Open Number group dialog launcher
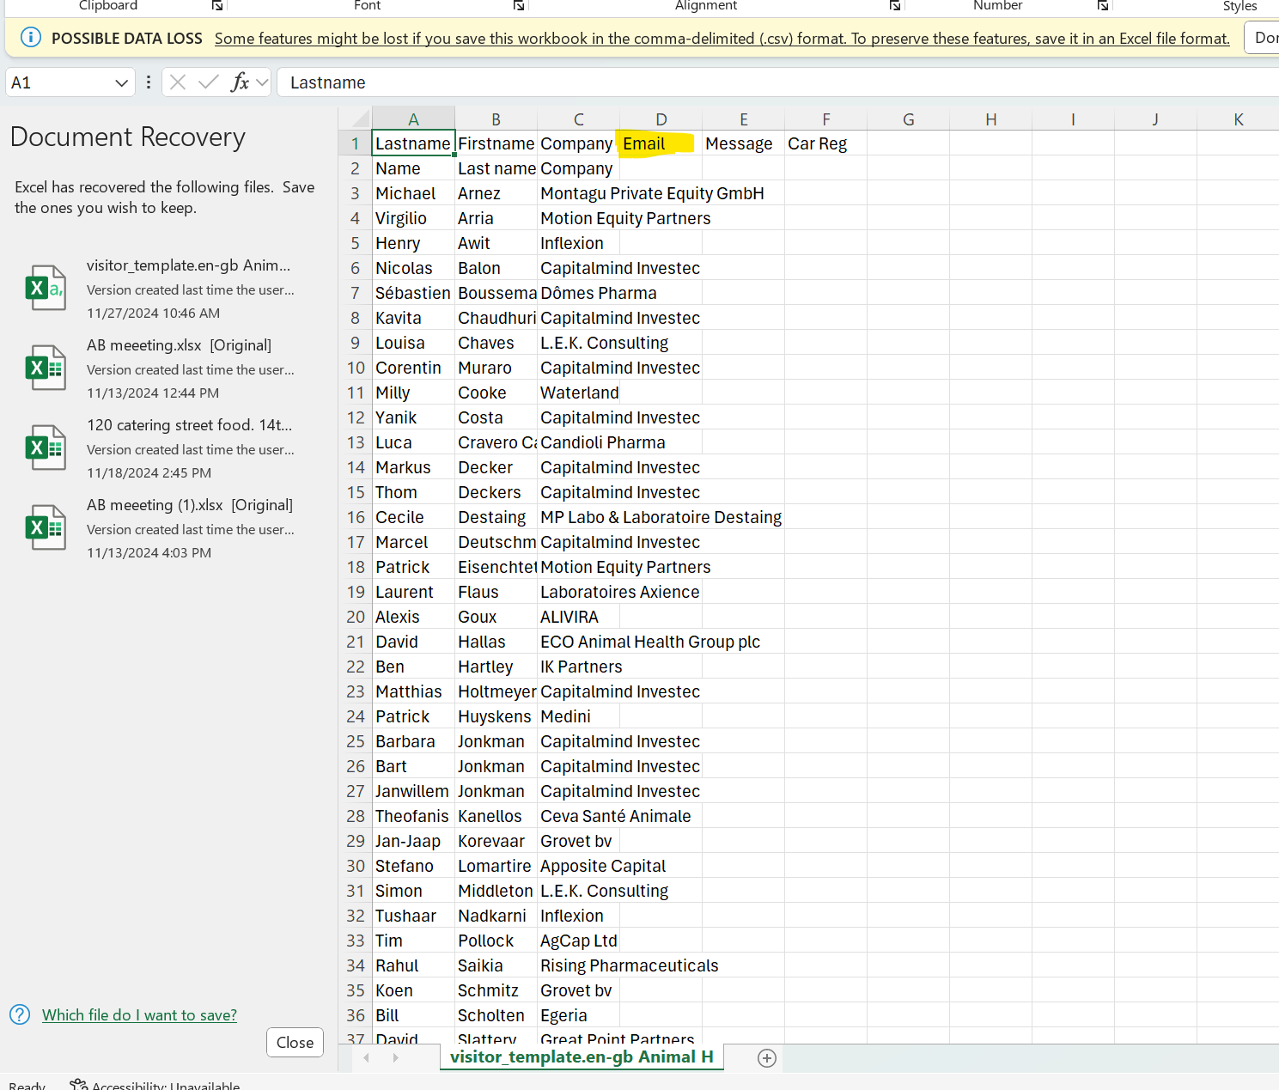 tap(1103, 5)
